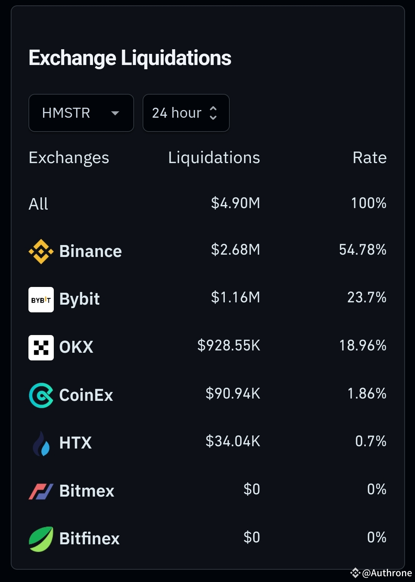Click the Bitmex logo icon
Image resolution: width=415 pixels, height=582 pixels.
click(41, 491)
